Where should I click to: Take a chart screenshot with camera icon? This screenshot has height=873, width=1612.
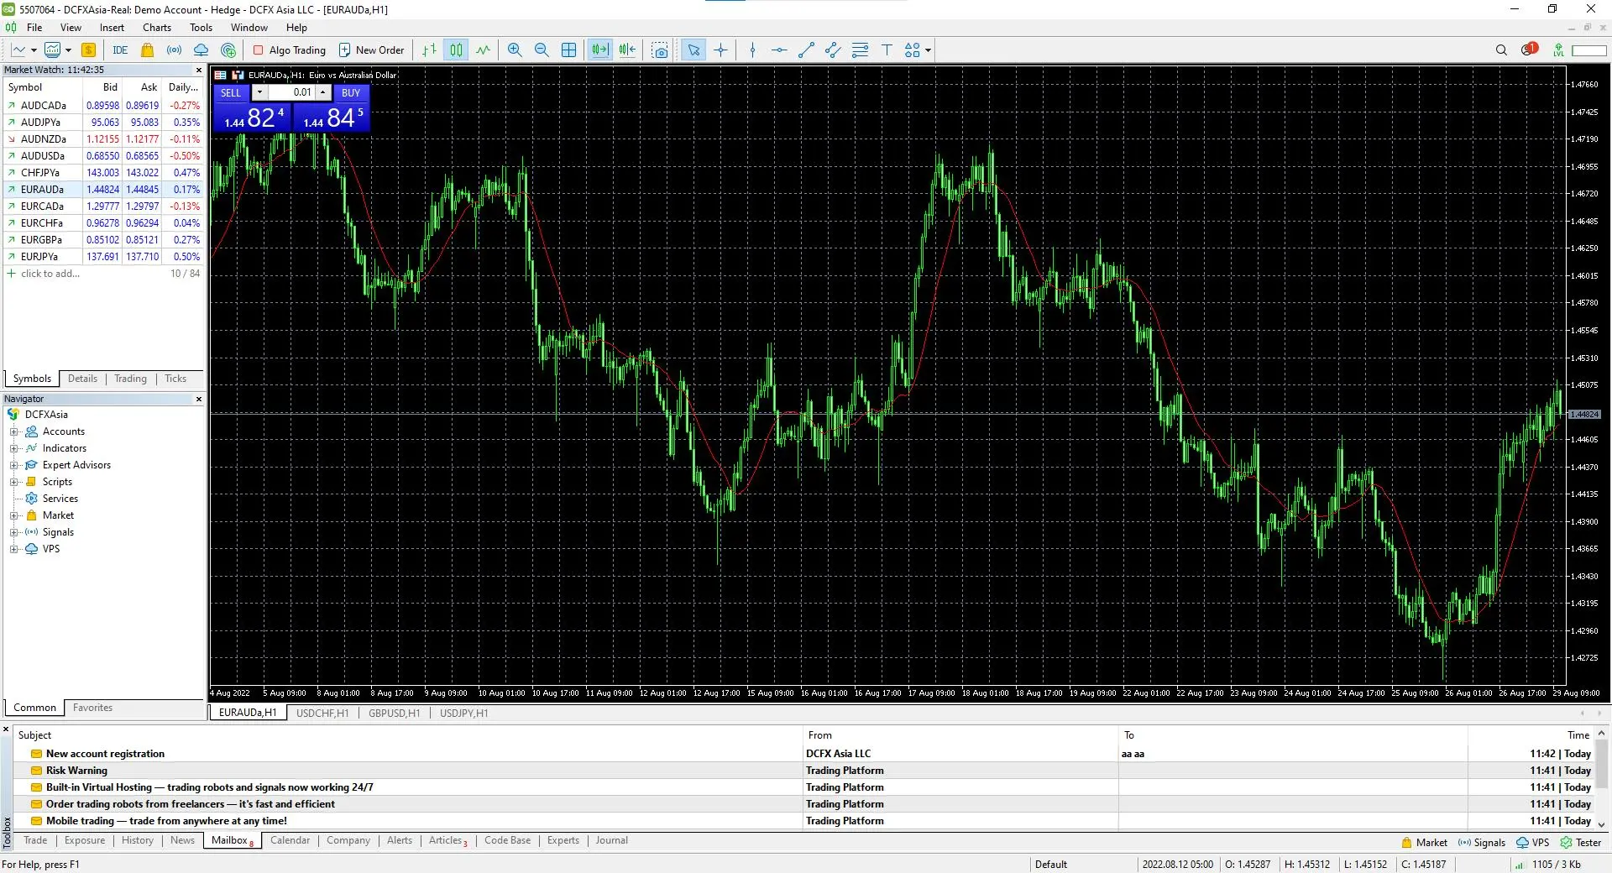pyautogui.click(x=660, y=50)
